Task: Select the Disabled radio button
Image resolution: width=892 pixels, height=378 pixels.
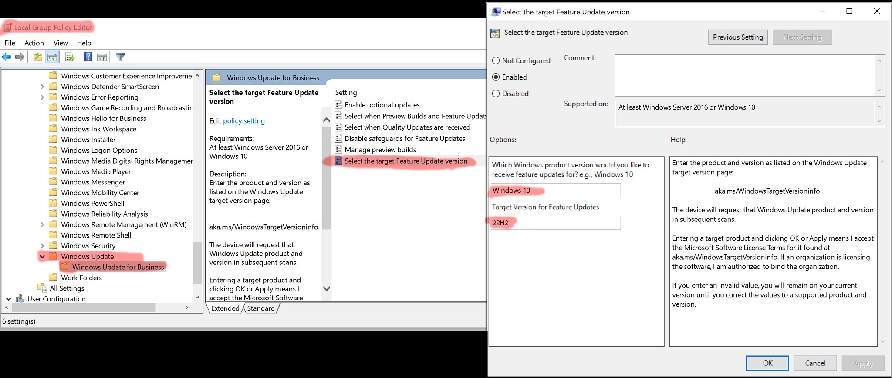Action: pyautogui.click(x=496, y=94)
